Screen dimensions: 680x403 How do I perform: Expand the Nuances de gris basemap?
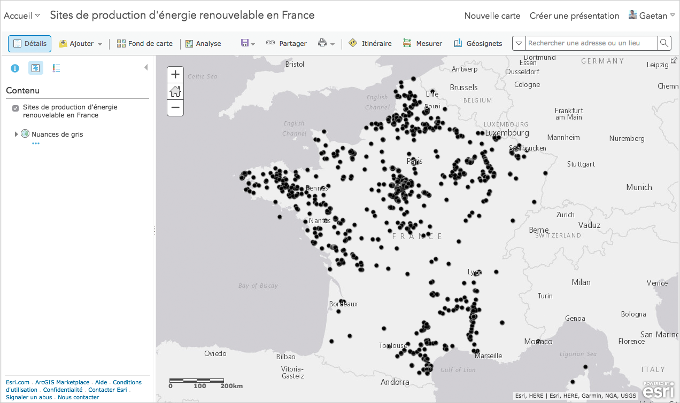[17, 134]
